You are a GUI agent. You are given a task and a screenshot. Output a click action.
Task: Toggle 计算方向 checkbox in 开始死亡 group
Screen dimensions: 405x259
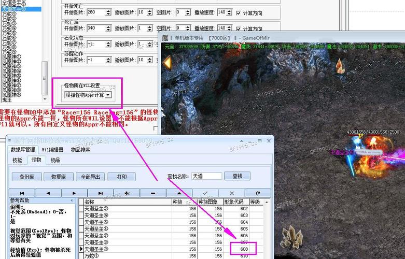click(x=239, y=13)
